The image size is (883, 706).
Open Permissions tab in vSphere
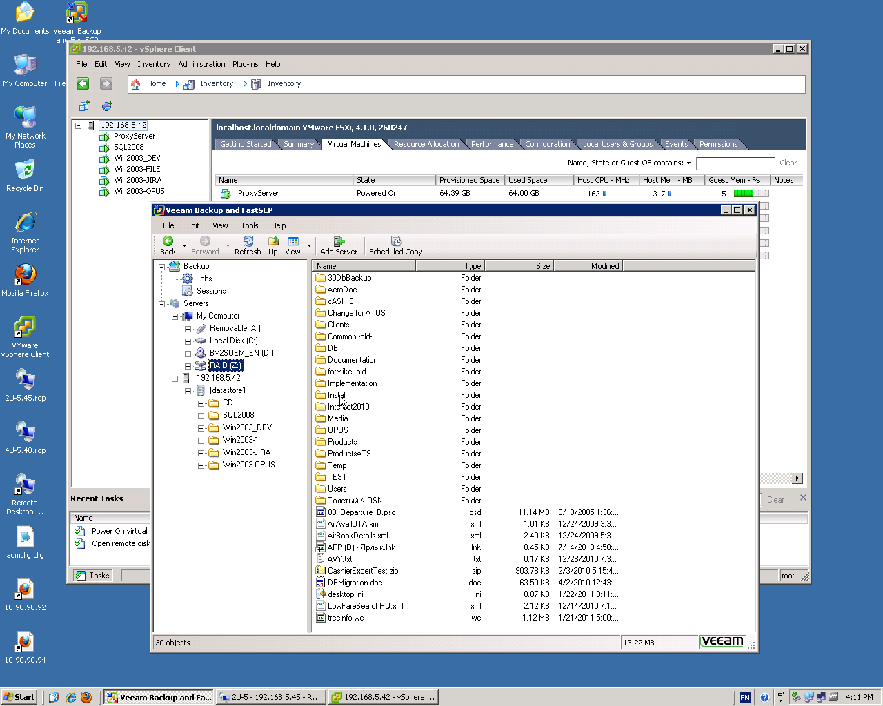click(718, 144)
